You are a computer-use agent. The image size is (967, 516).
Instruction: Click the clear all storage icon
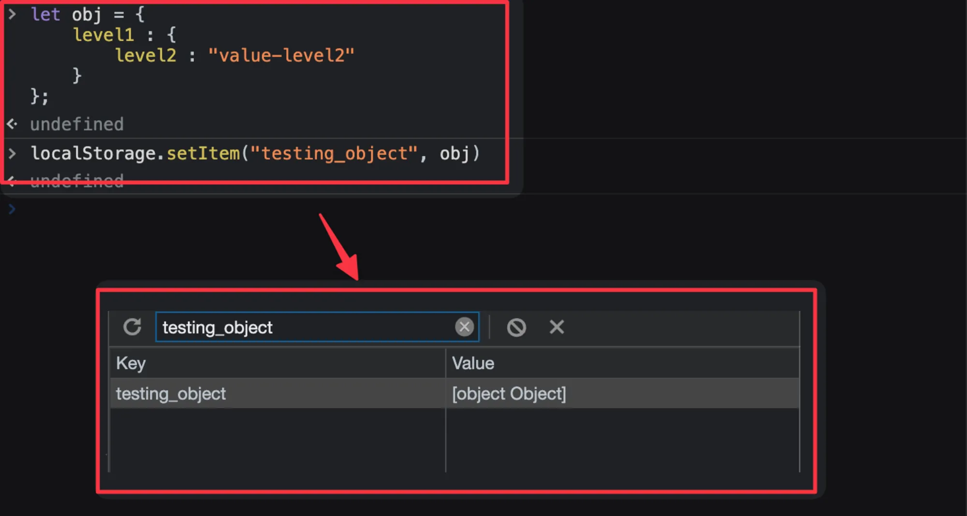516,327
